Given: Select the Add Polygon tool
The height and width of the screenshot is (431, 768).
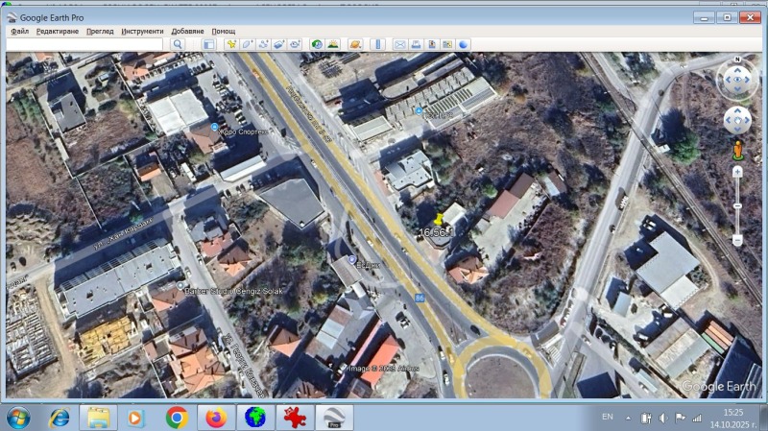Looking at the screenshot, I should (247, 44).
